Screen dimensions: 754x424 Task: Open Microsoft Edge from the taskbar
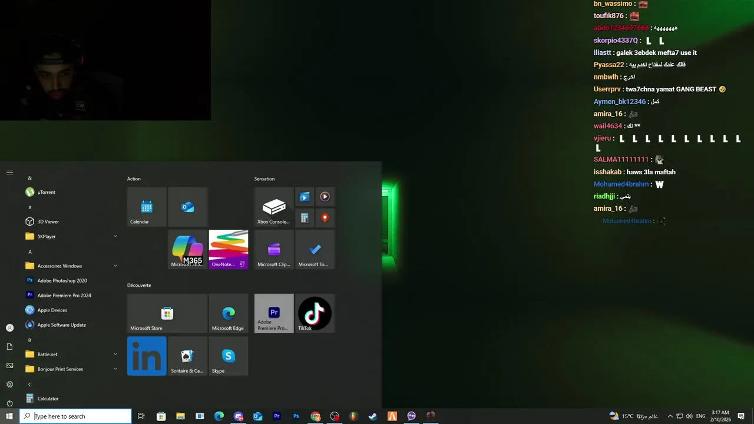(x=219, y=416)
